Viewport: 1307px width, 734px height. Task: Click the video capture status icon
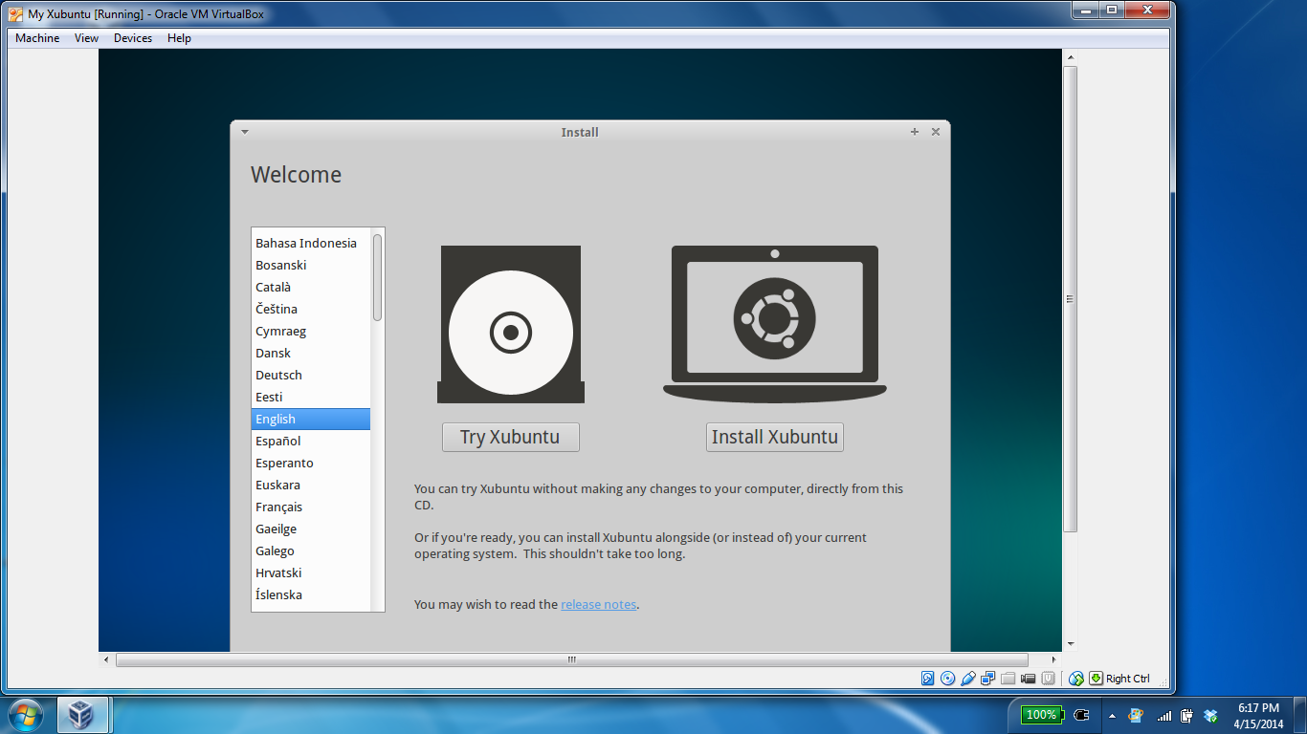(1028, 679)
